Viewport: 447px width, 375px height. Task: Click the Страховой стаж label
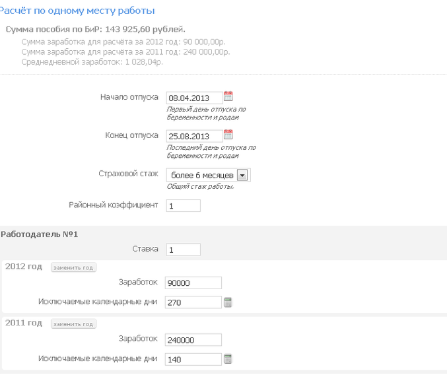point(127,174)
